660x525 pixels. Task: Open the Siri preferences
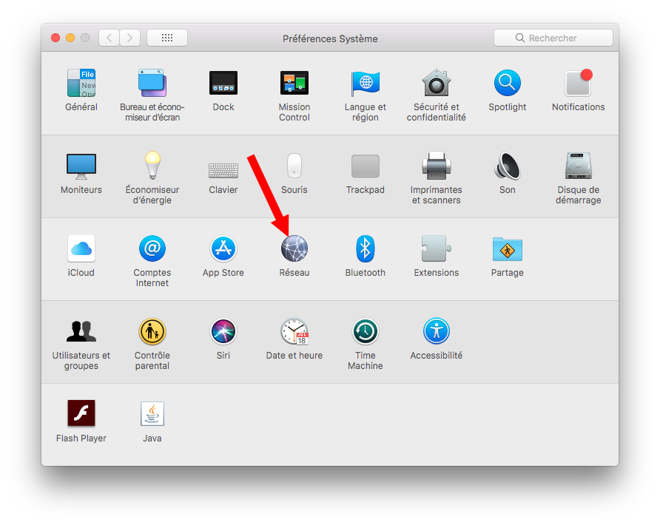pyautogui.click(x=223, y=331)
